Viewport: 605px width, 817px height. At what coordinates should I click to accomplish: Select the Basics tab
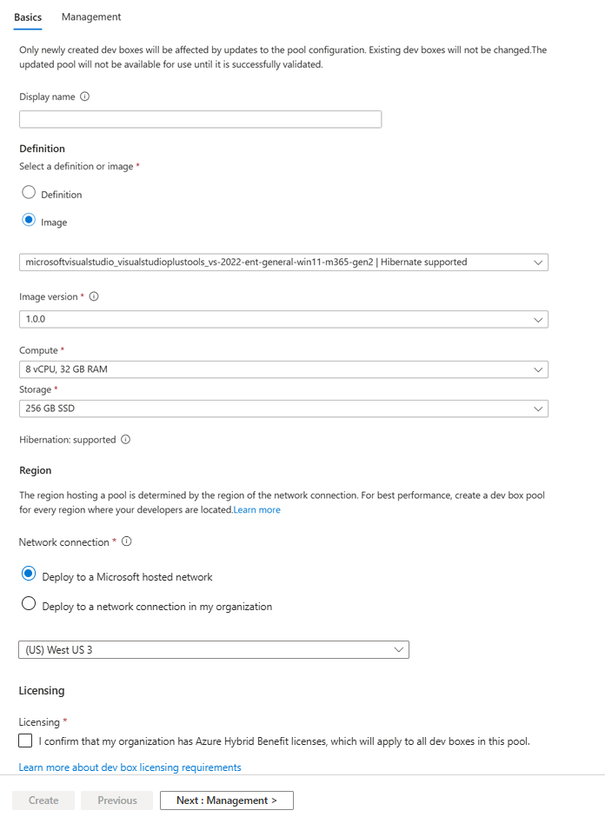point(28,17)
